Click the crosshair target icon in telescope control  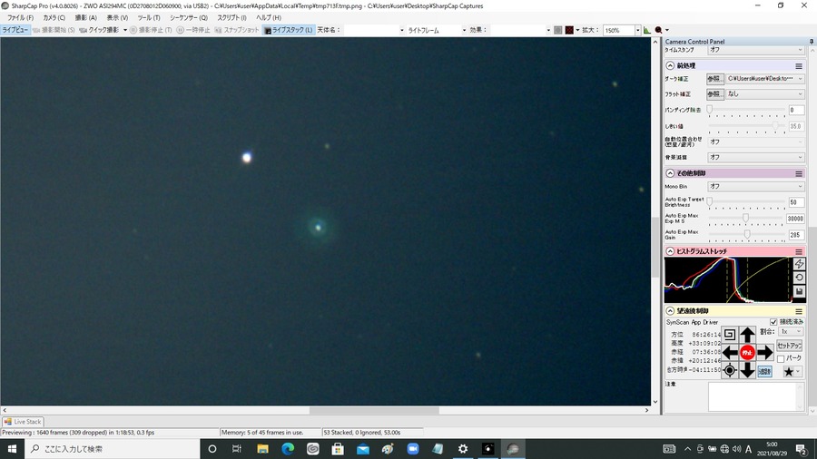730,370
